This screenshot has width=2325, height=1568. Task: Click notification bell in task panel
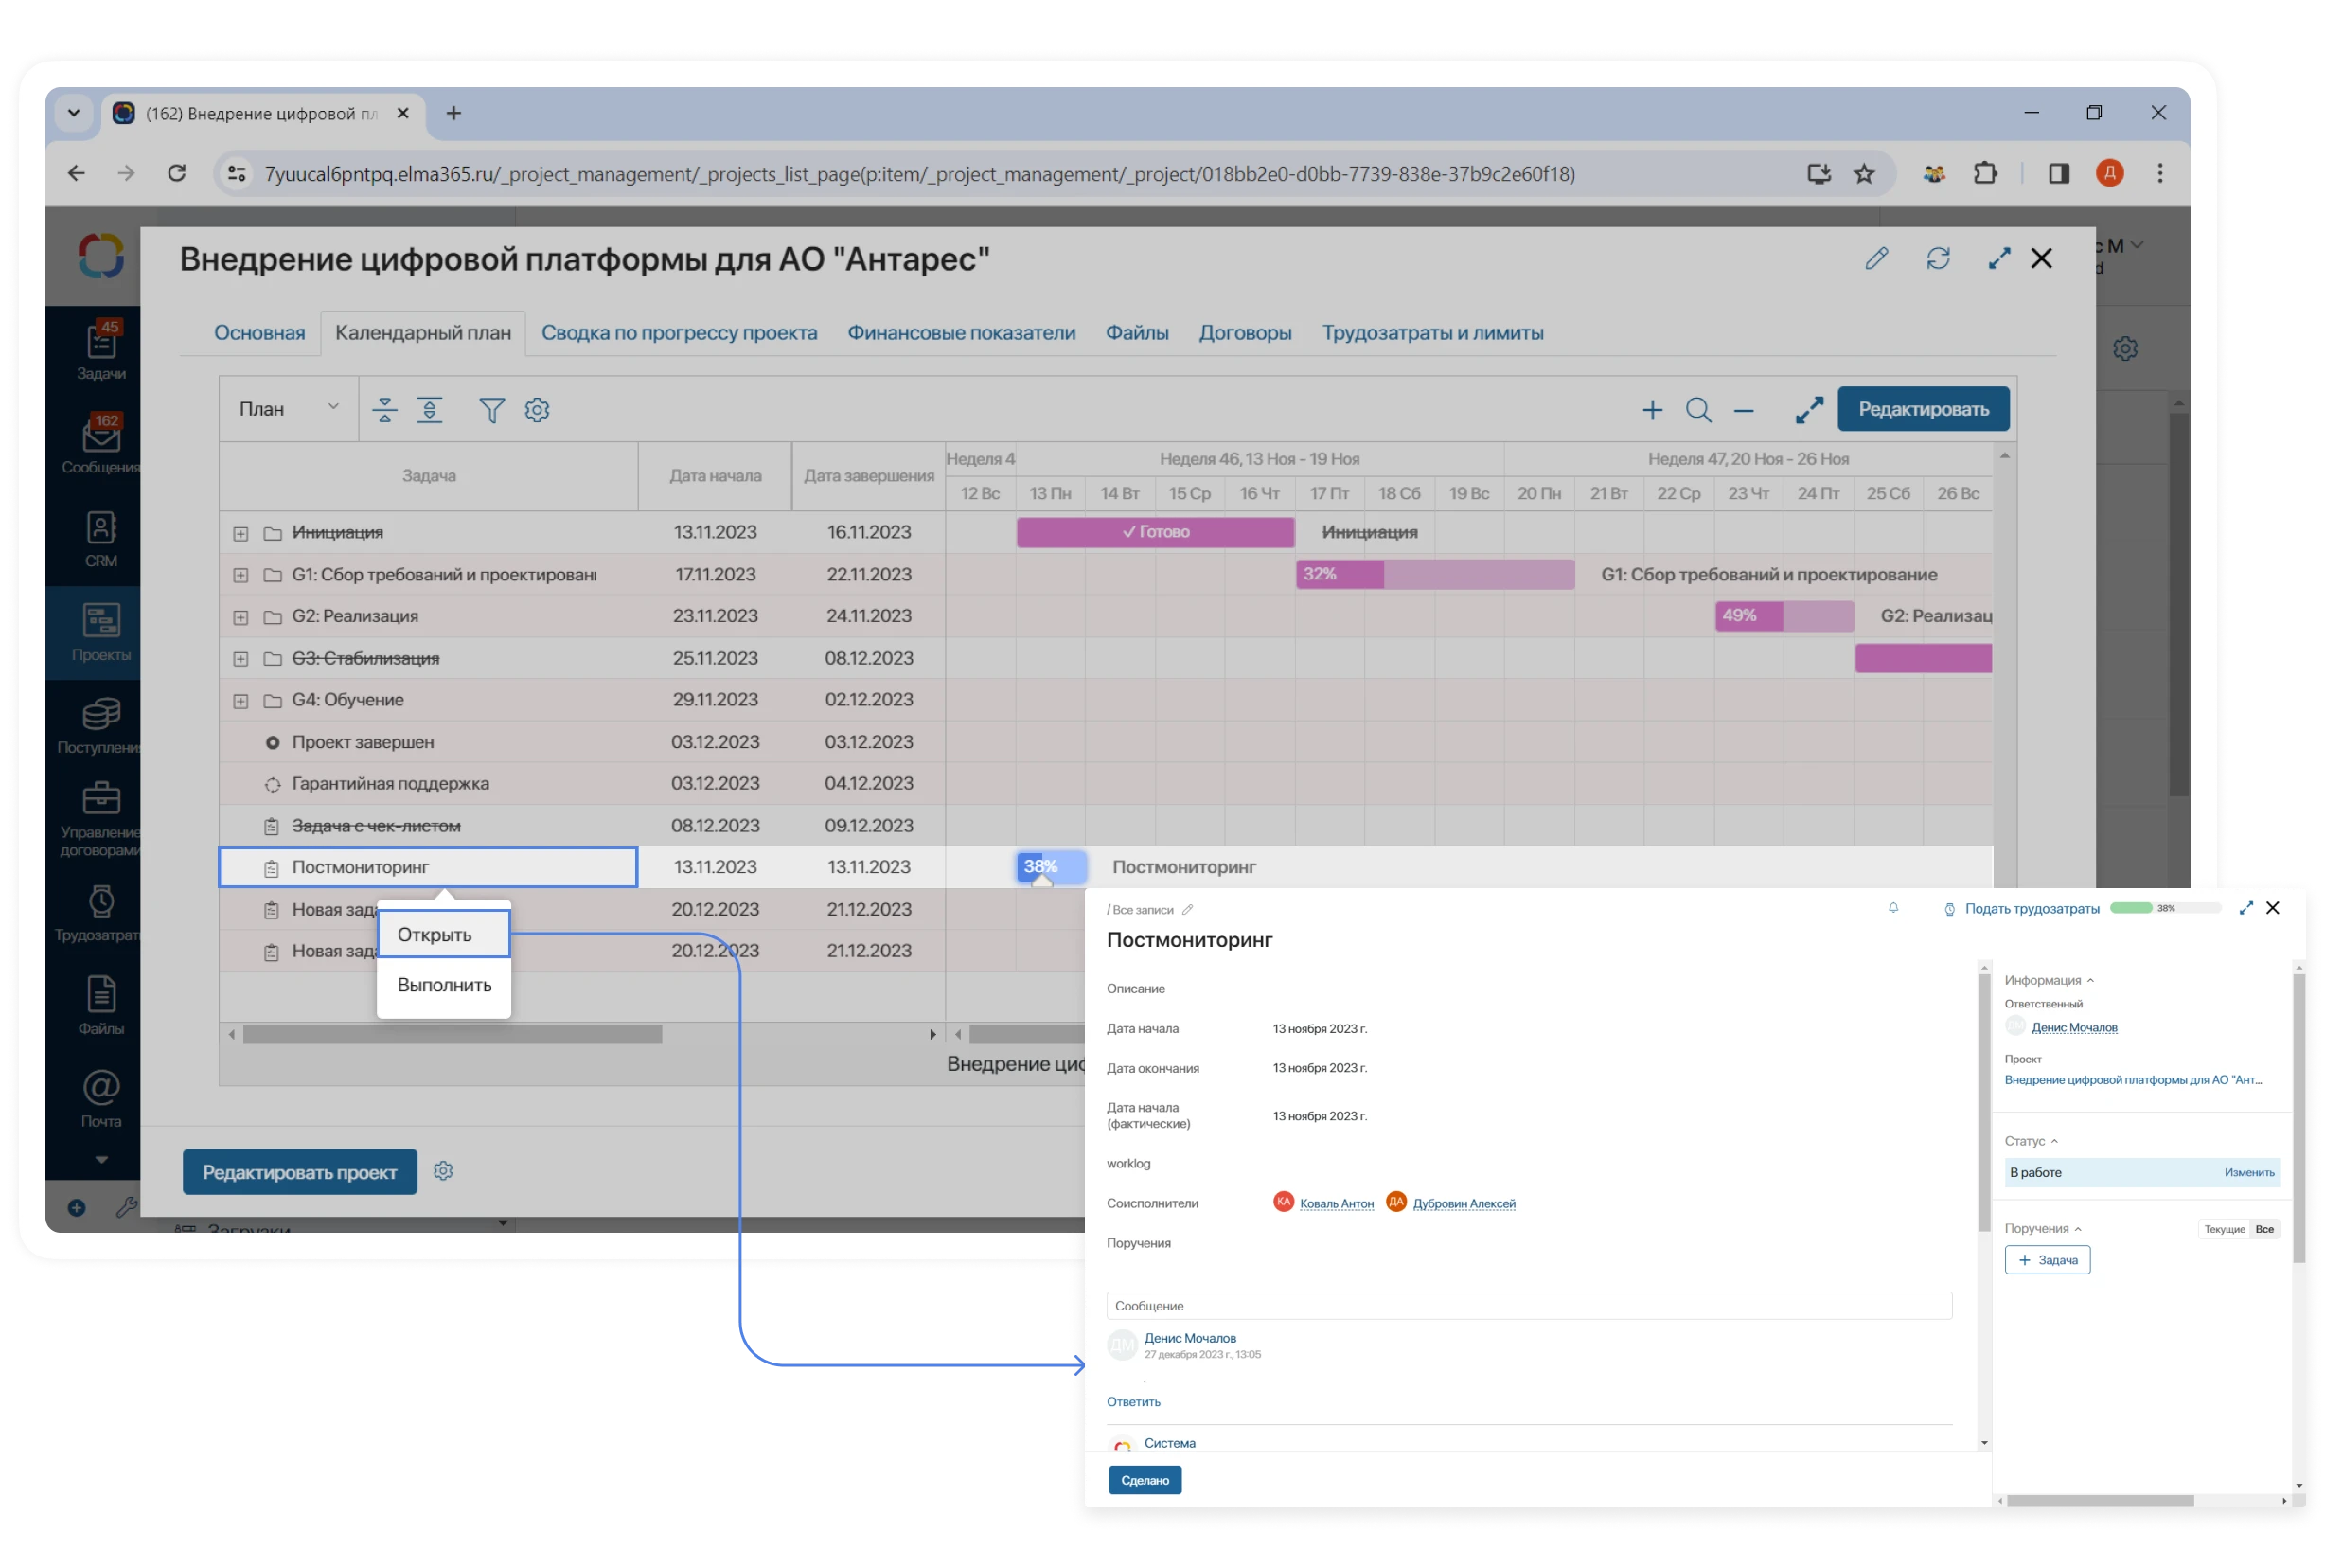point(1892,908)
